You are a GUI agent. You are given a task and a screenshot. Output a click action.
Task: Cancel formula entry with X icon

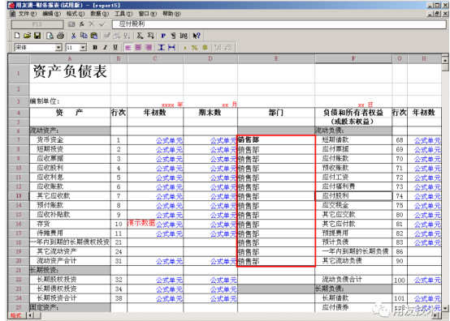92,24
